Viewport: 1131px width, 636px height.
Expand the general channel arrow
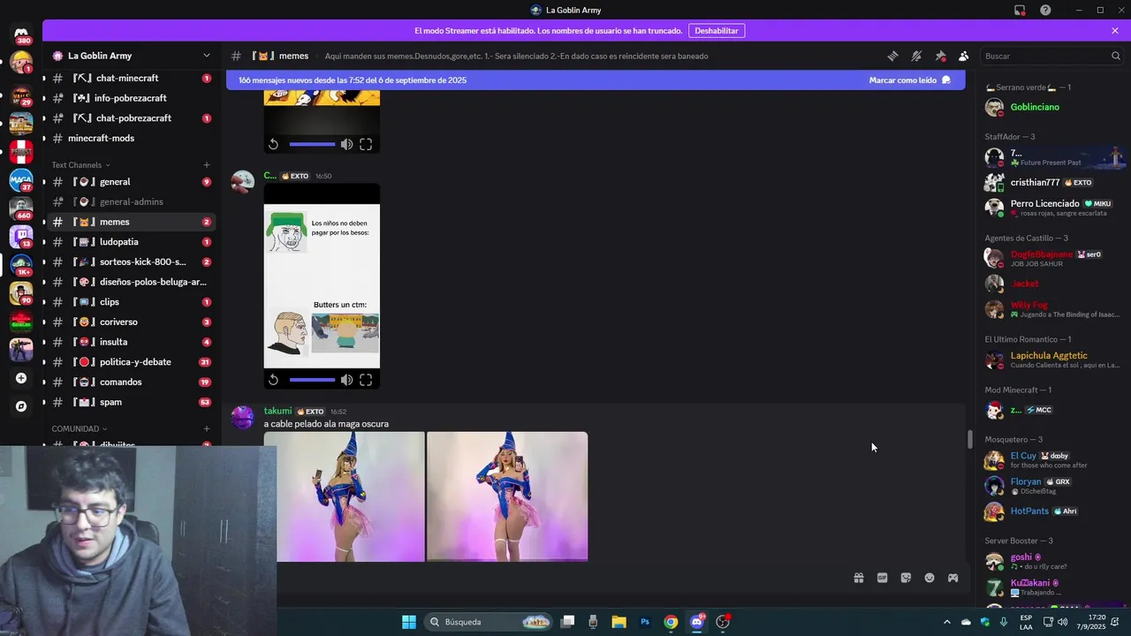click(44, 182)
